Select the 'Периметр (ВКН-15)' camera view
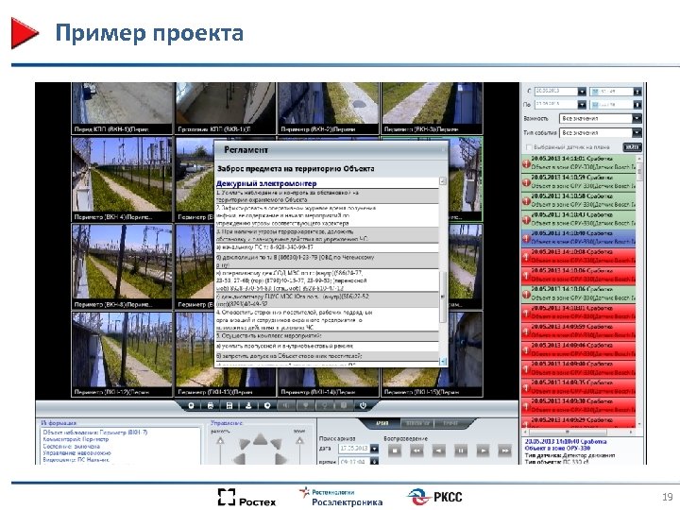This screenshot has height=510, width=680. pos(432,382)
